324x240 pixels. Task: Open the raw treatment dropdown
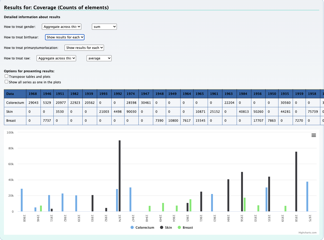[56, 58]
